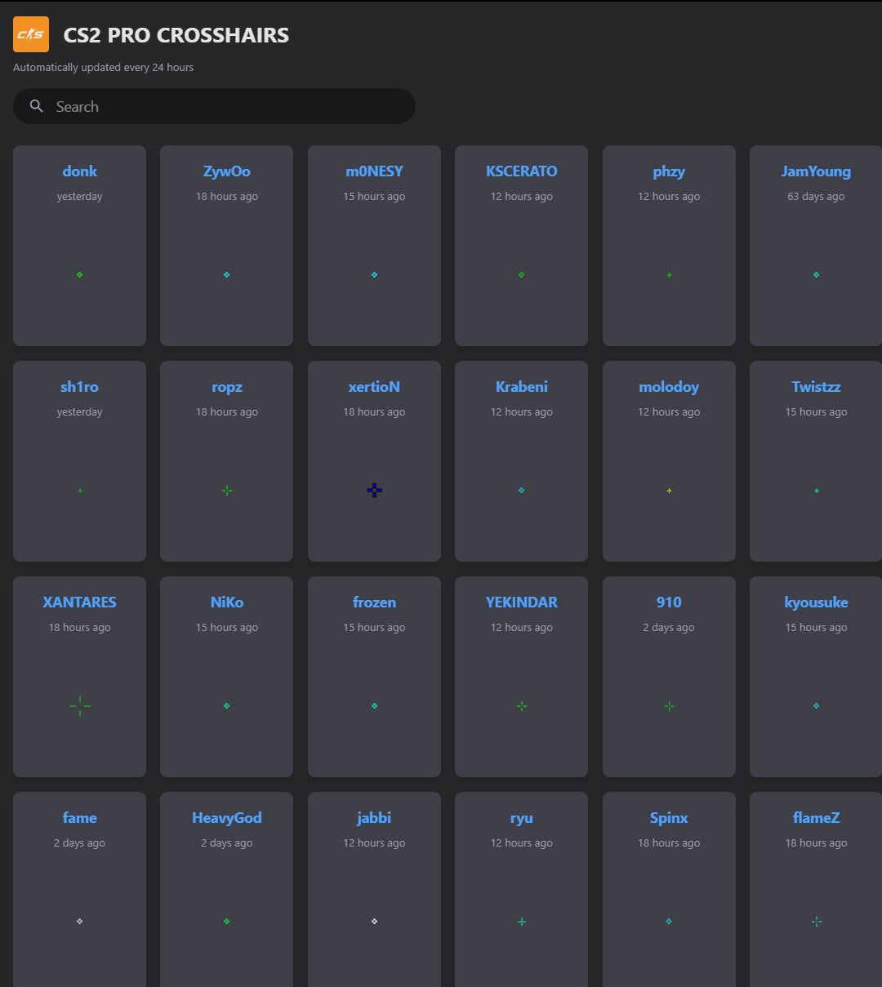Image resolution: width=882 pixels, height=987 pixels.
Task: Click "yesterday" under sh1ro
Action: pos(80,412)
